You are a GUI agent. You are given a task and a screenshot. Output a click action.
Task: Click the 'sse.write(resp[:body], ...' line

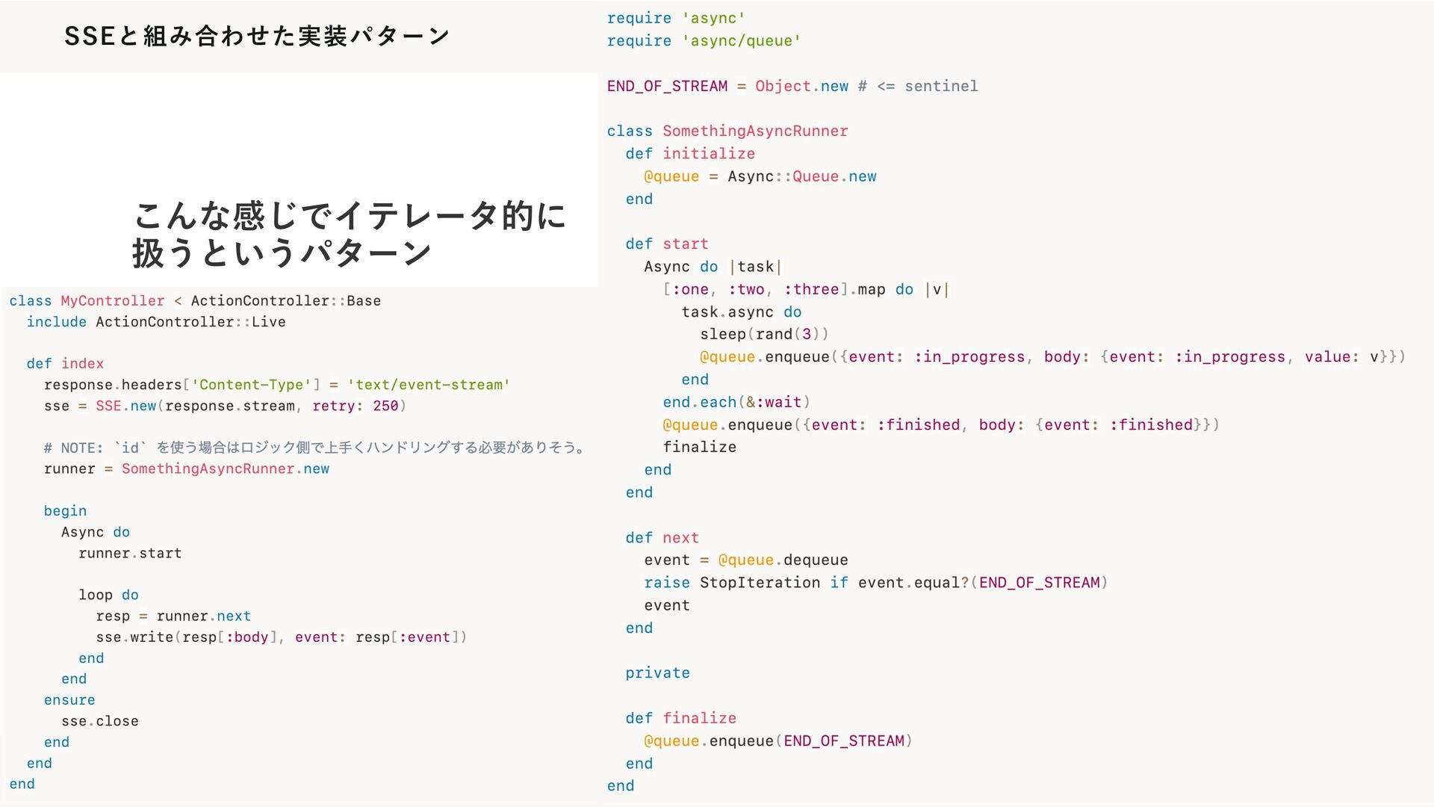pyautogui.click(x=282, y=637)
